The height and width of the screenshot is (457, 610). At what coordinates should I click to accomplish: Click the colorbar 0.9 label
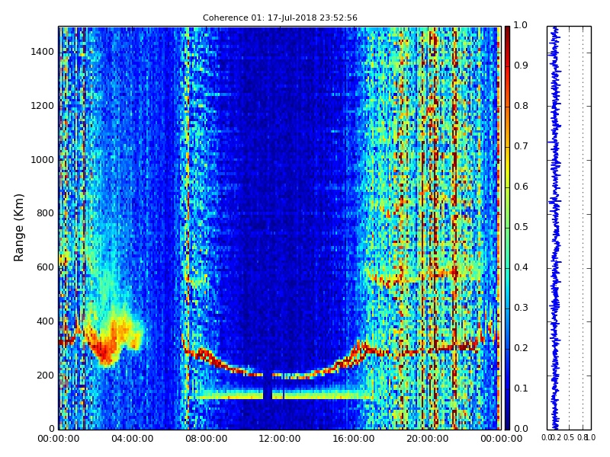(x=521, y=66)
